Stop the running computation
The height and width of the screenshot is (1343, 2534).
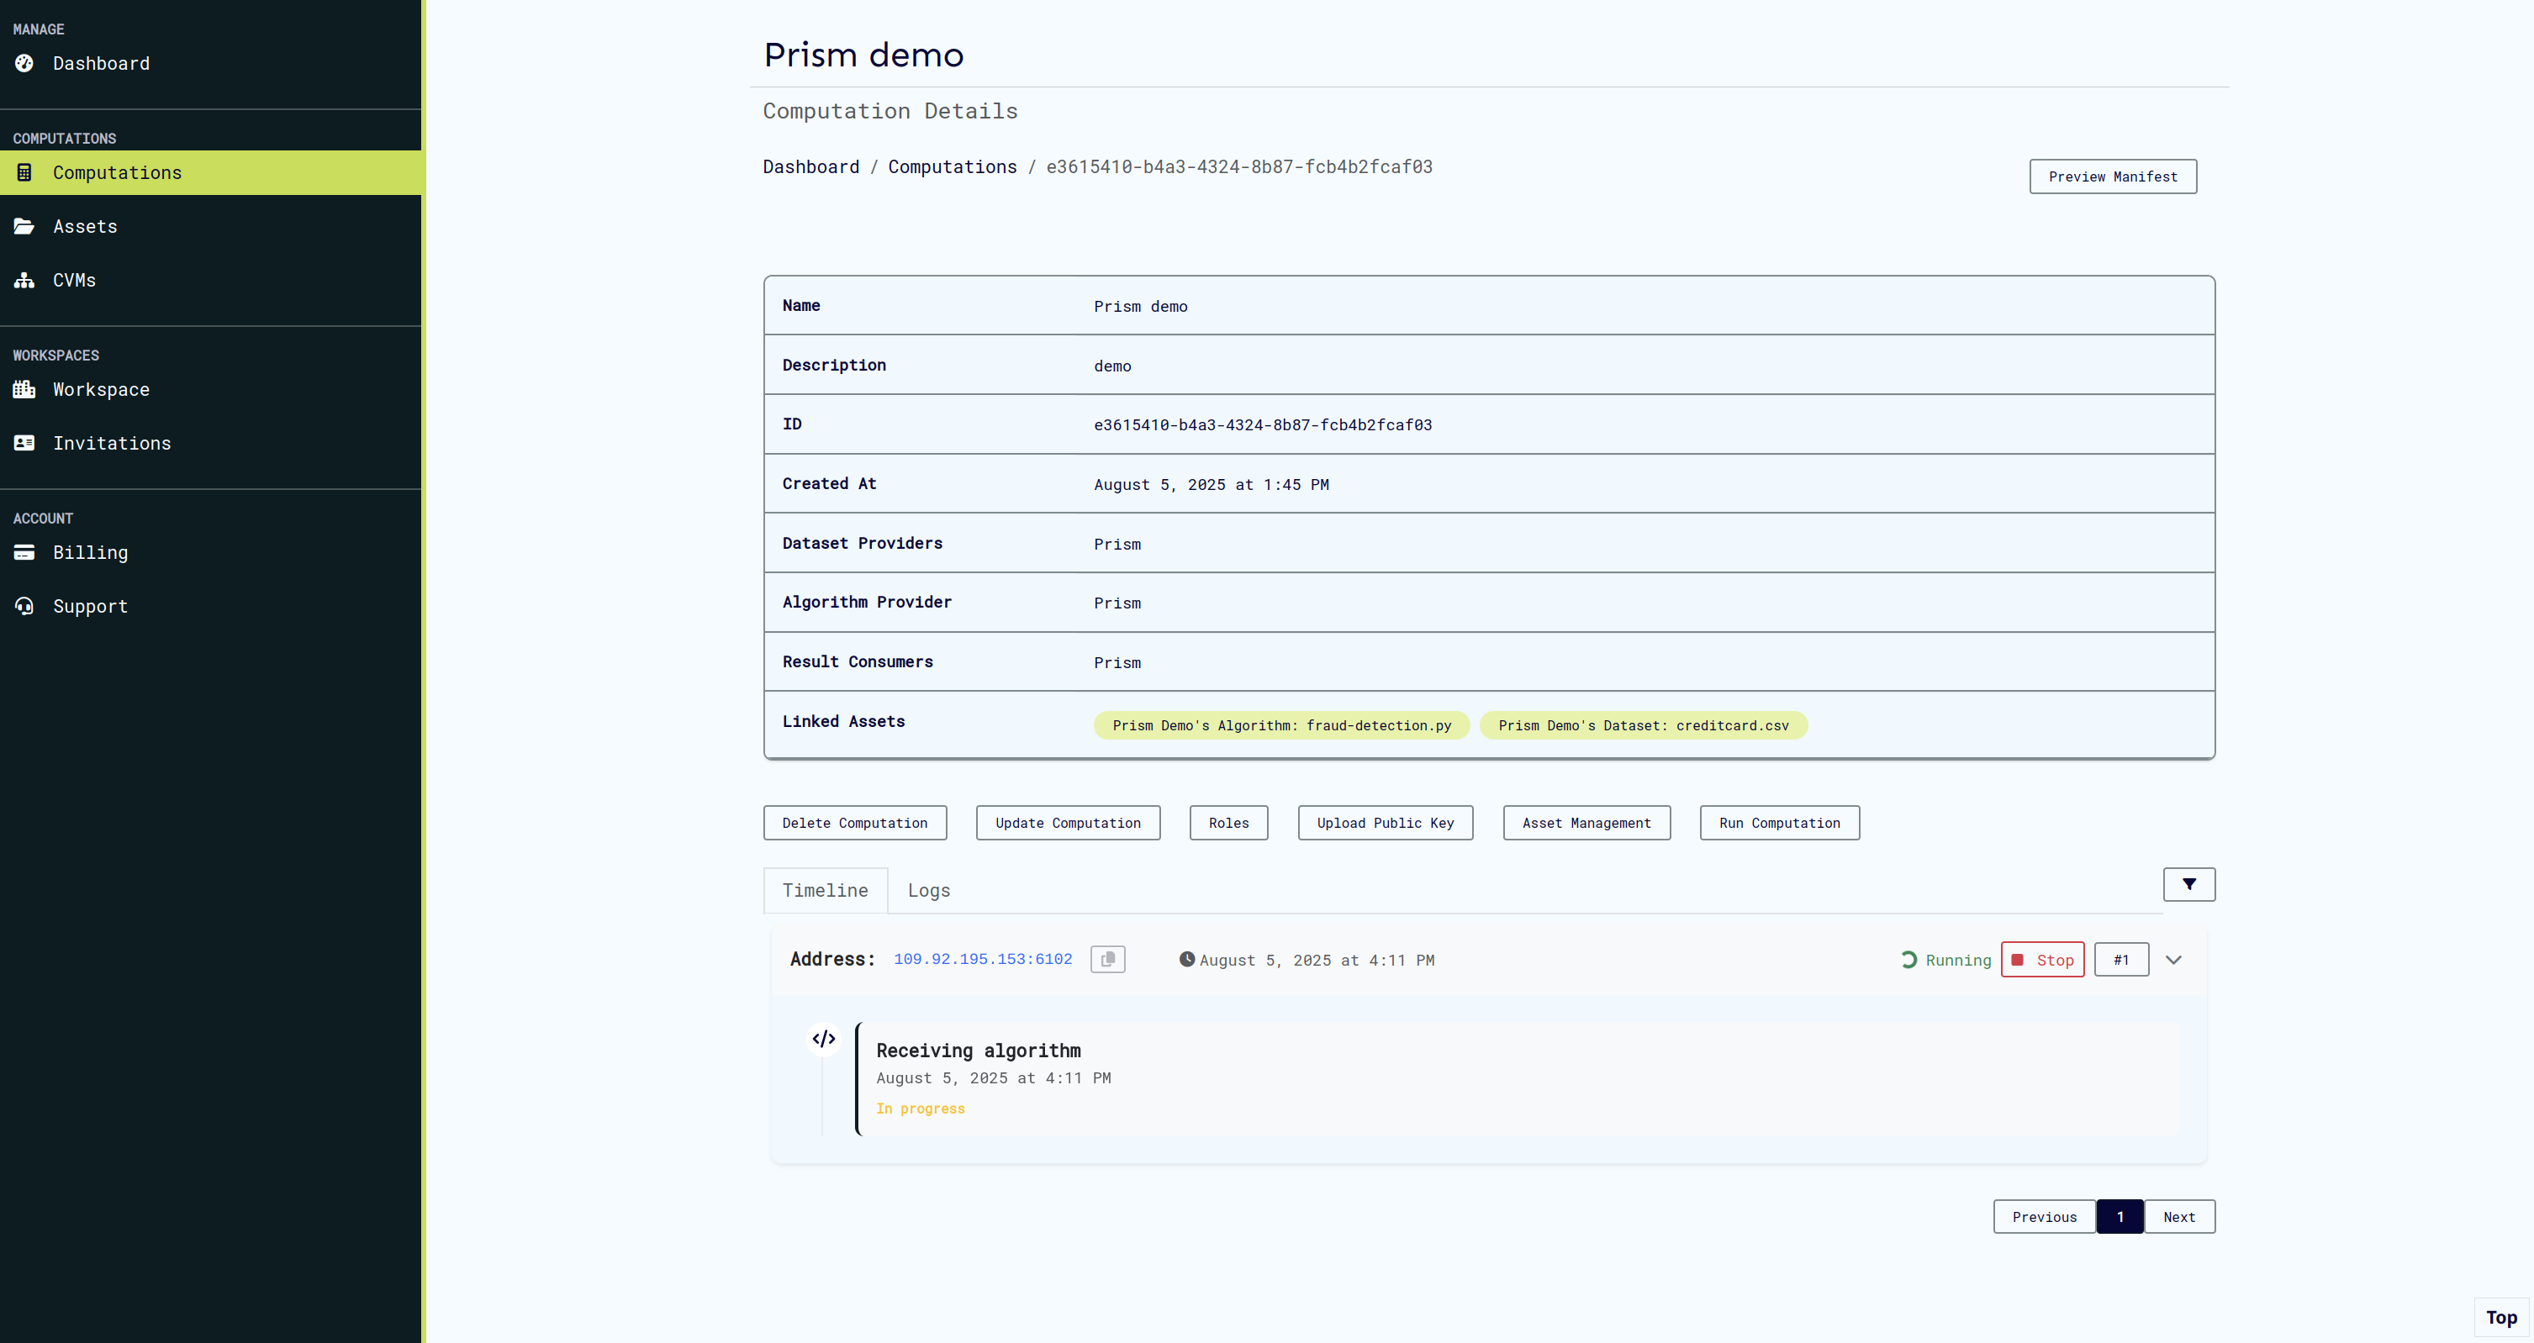pyautogui.click(x=2042, y=960)
